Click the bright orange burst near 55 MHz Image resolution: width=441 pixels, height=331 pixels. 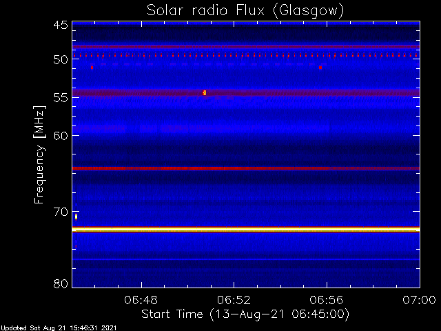205,92
